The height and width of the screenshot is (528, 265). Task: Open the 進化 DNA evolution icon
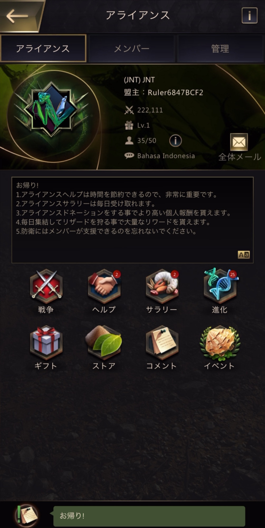[x=220, y=286]
